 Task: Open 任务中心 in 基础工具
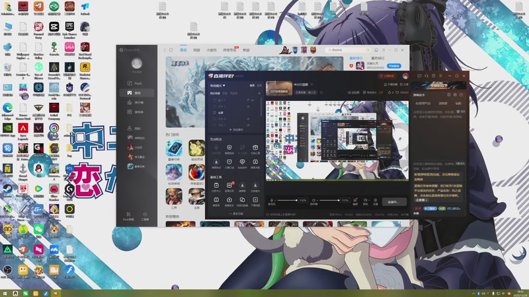pos(216,187)
